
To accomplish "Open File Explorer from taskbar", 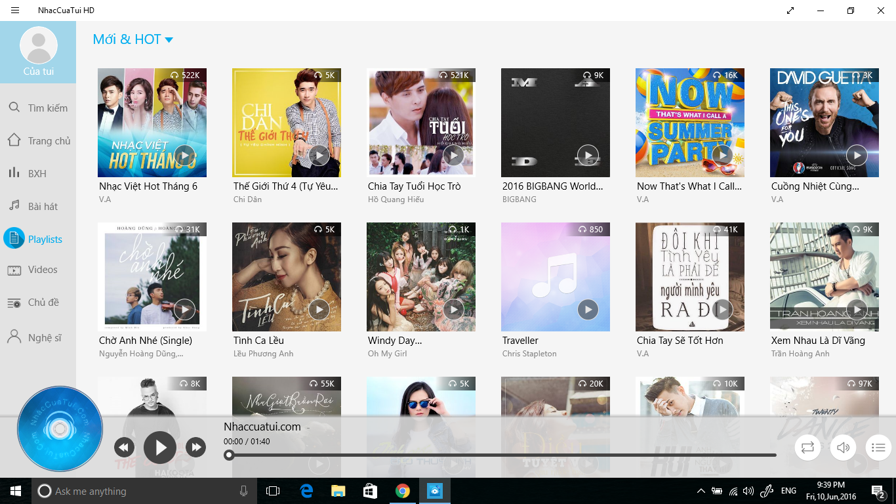I will tap(338, 491).
